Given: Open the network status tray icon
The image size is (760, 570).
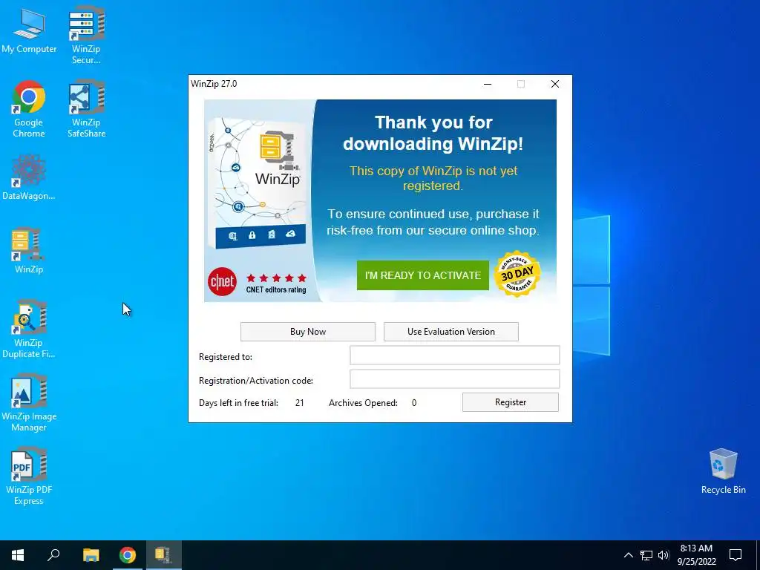Looking at the screenshot, I should pos(646,555).
